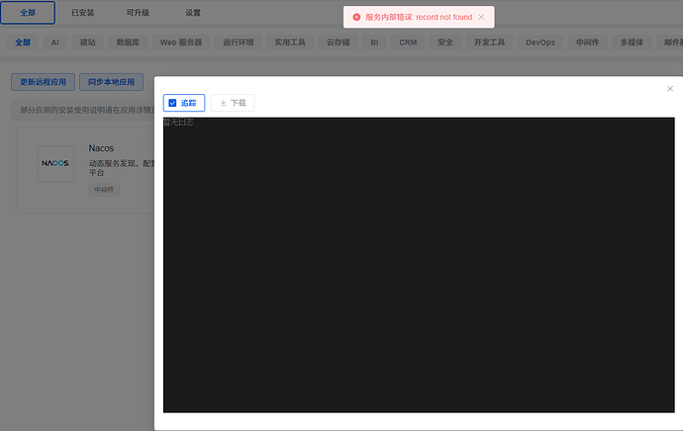This screenshot has height=431, width=683.
Task: Toggle the 追踪 (follow log) checkbox
Action: point(172,103)
